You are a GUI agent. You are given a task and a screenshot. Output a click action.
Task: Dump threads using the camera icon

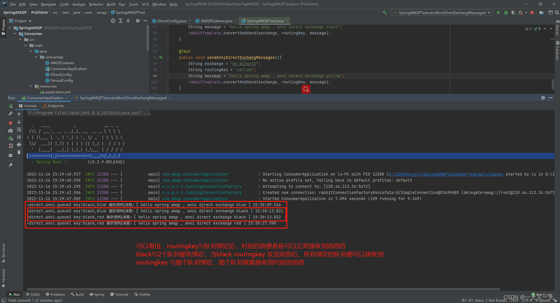tap(11, 131)
